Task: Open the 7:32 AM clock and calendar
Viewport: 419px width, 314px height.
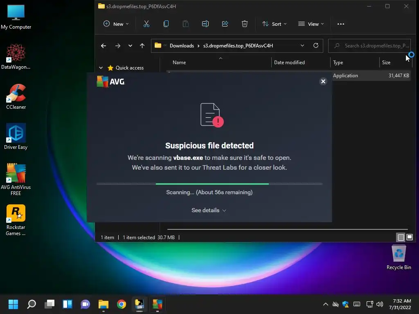Action: (400, 304)
